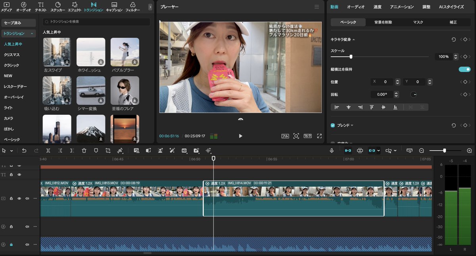Adjust the timeline zoom slider
This screenshot has width=476, height=256.
445,151
